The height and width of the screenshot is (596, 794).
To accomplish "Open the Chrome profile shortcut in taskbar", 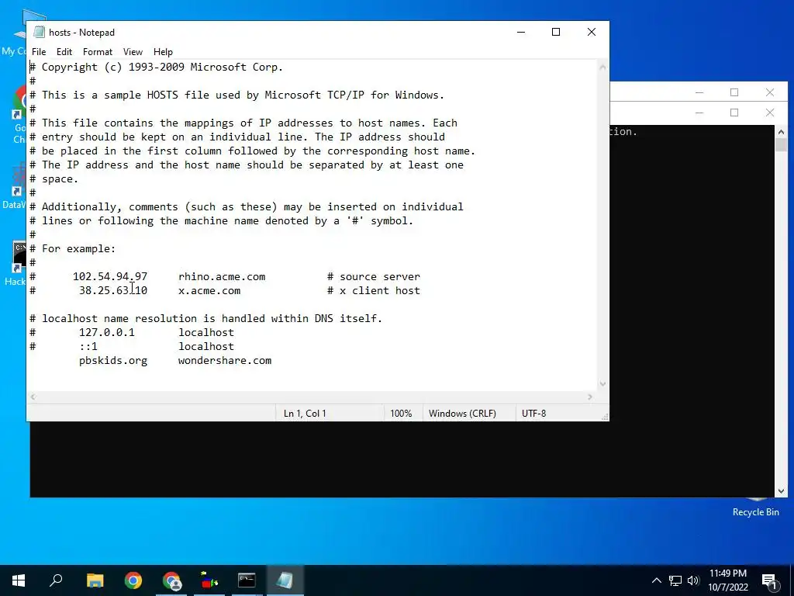I will tap(171, 580).
